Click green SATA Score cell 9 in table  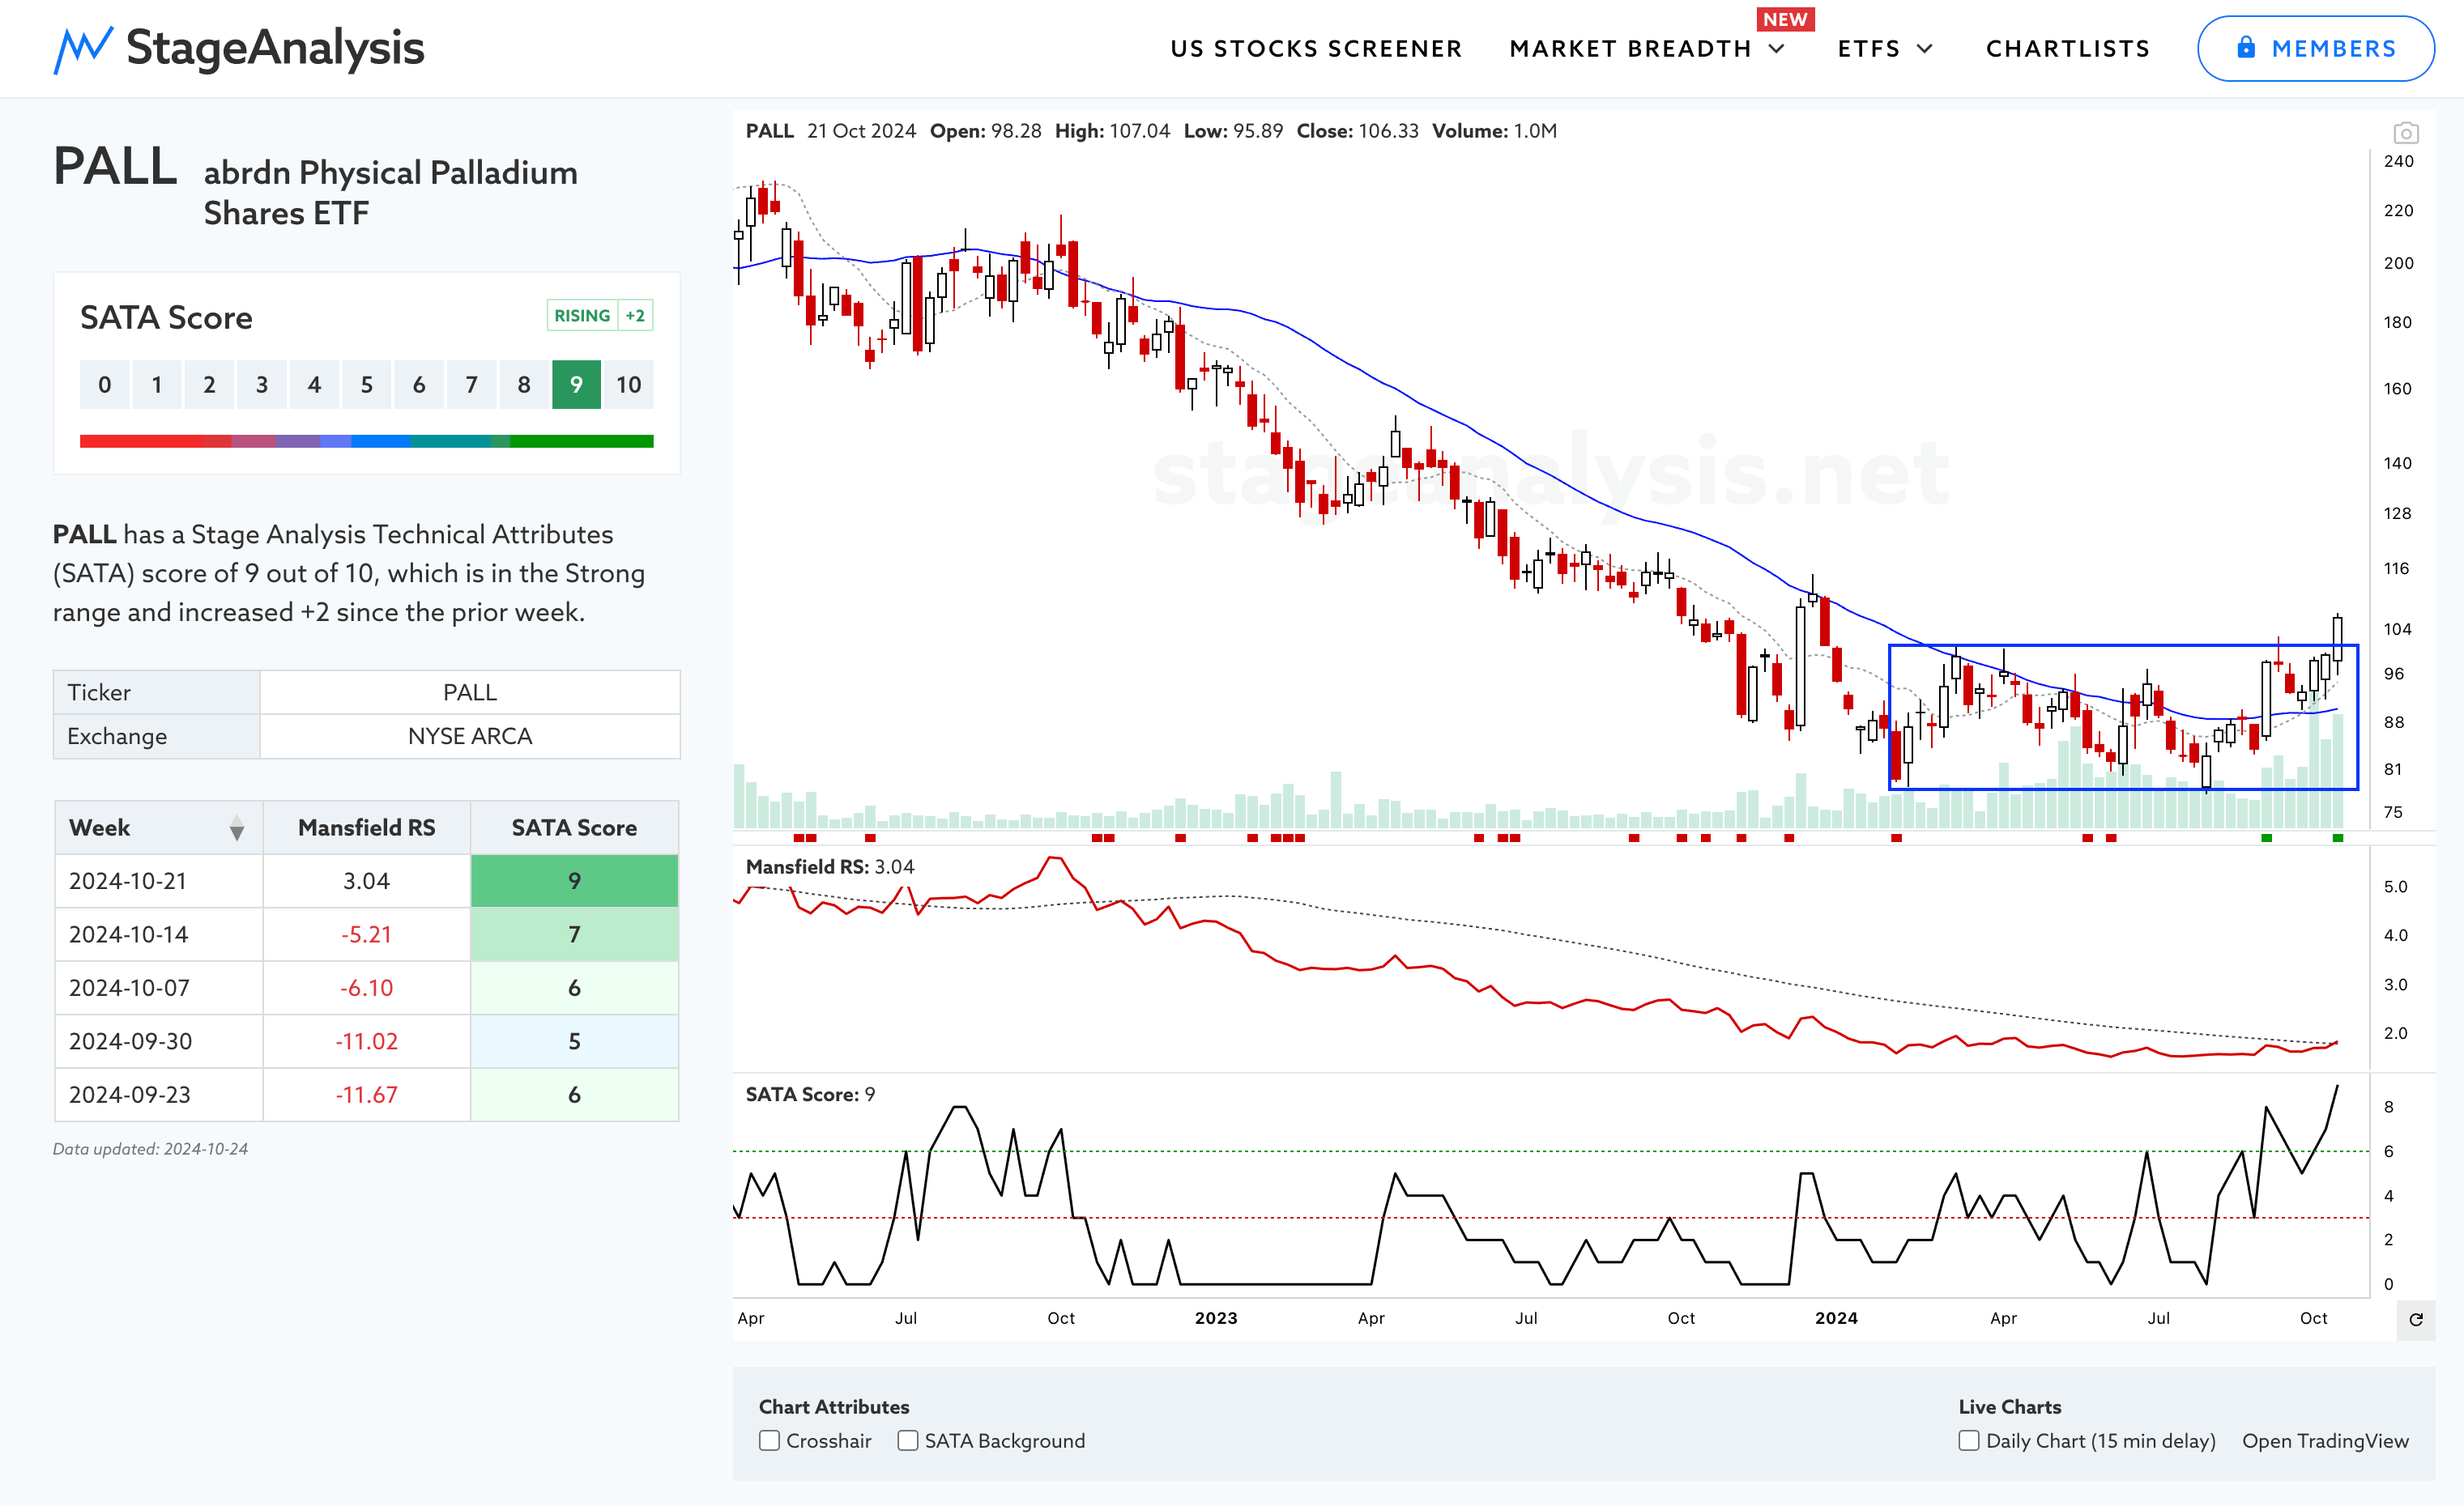pyautogui.click(x=574, y=880)
